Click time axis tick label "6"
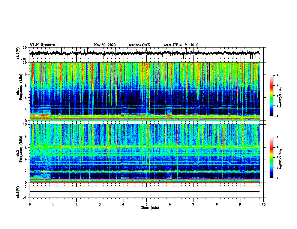This screenshot has height=229, width=297. click(x=170, y=204)
